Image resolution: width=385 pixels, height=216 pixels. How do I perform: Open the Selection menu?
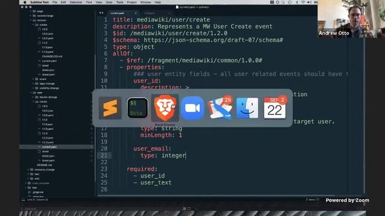76,2
